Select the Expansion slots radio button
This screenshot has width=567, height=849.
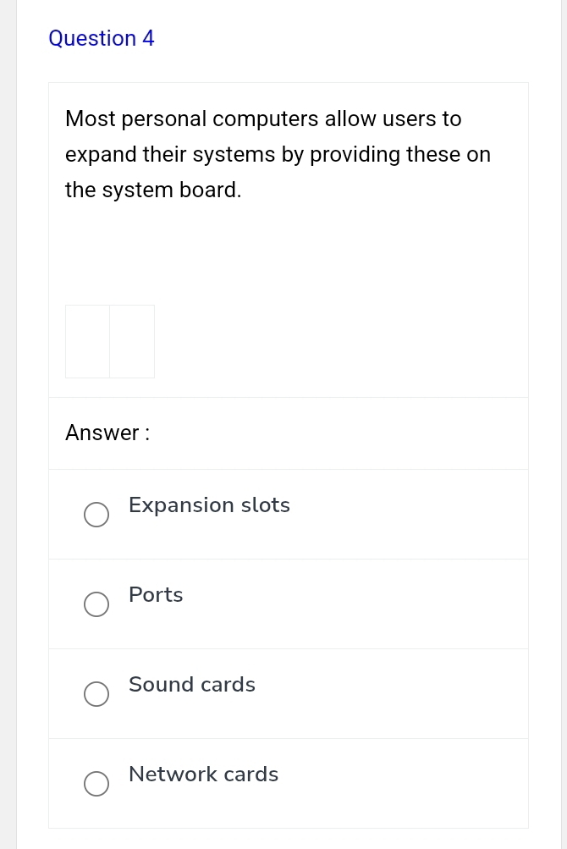pos(96,515)
